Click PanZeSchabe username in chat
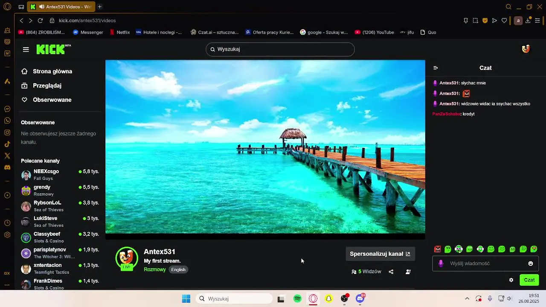The image size is (546, 307). (446, 114)
